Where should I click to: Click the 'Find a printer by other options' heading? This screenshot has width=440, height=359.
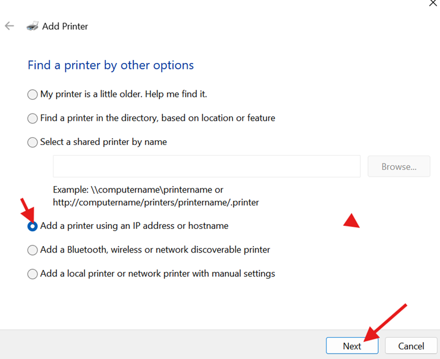pos(111,65)
